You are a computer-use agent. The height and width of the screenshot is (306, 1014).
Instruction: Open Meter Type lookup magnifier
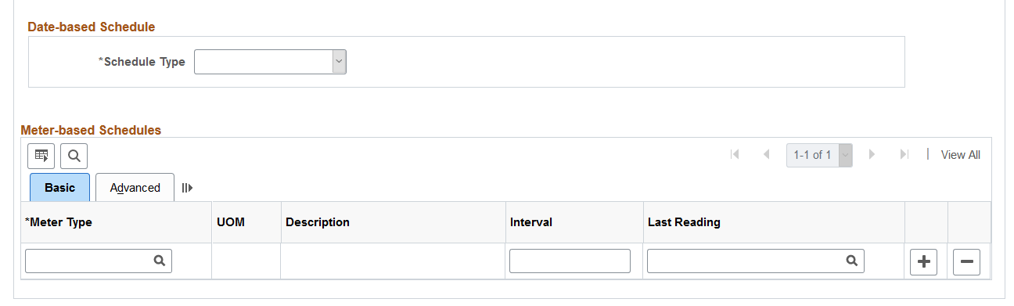coord(160,261)
